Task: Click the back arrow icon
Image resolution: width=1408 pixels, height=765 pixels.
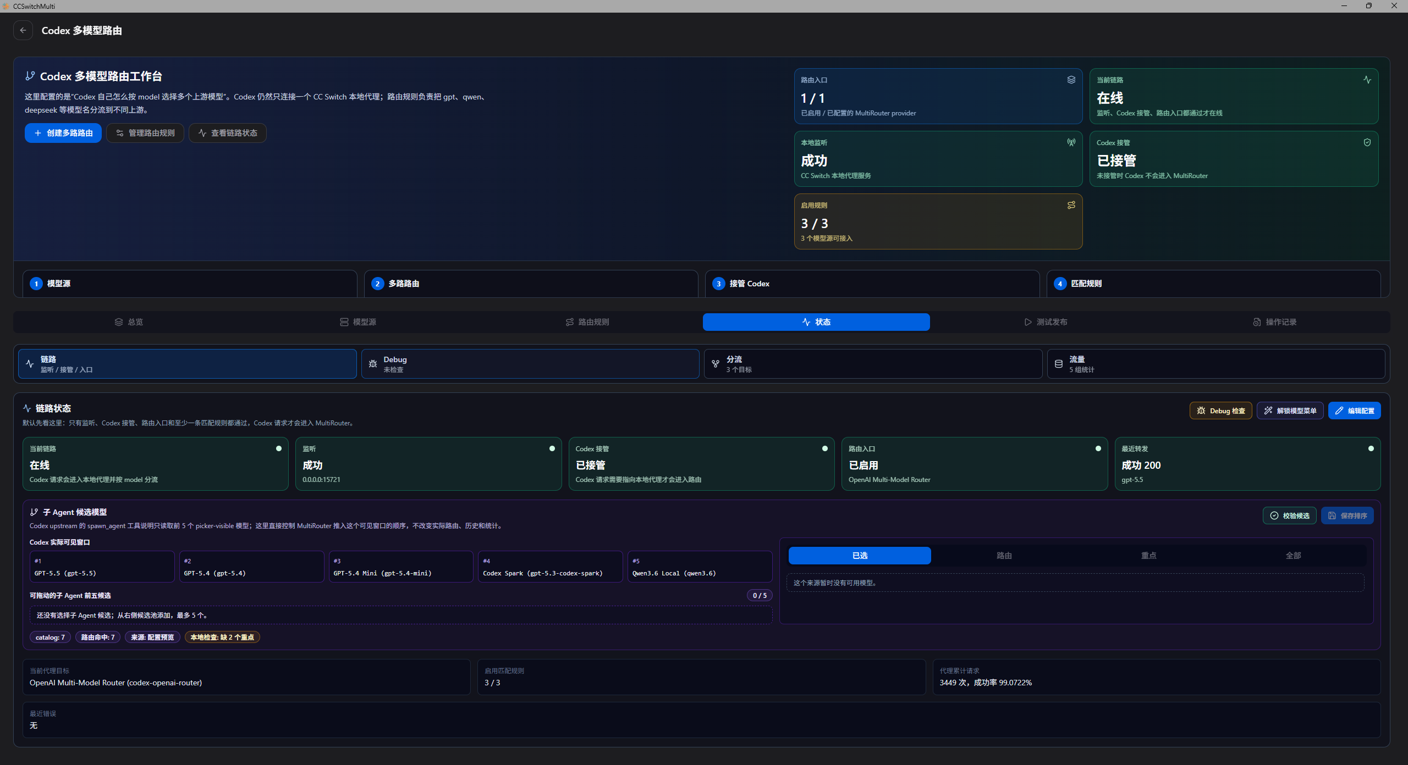Action: pos(23,30)
